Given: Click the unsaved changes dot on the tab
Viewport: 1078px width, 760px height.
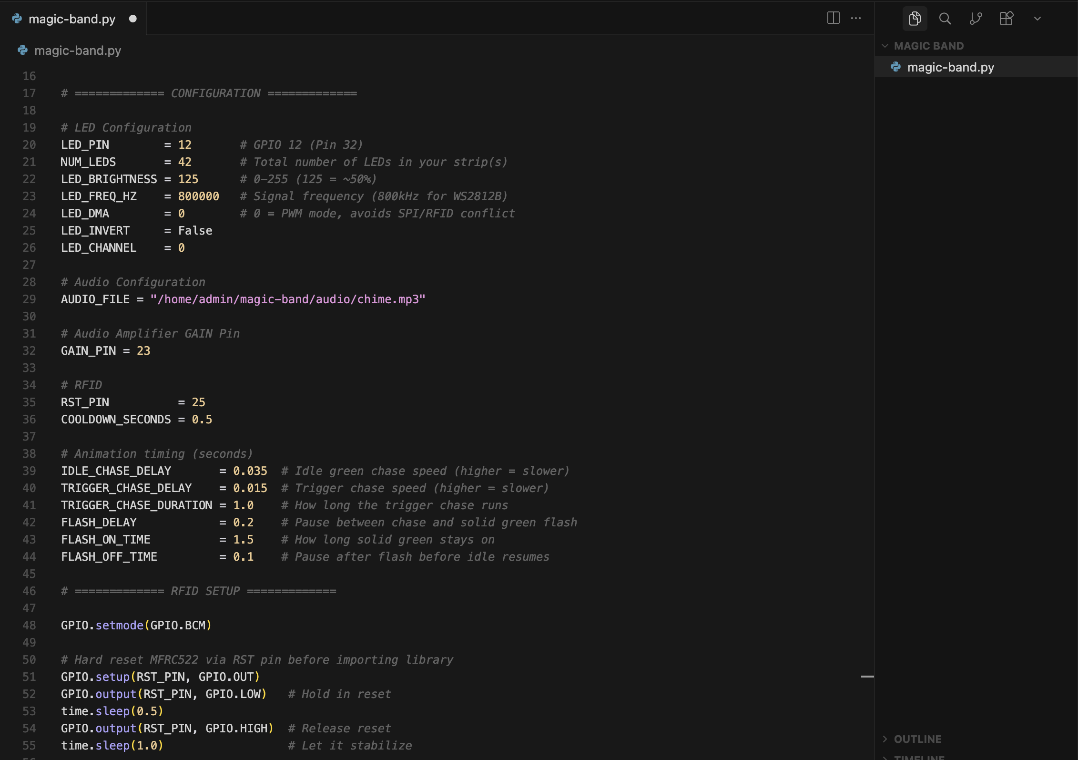Looking at the screenshot, I should coord(133,19).
